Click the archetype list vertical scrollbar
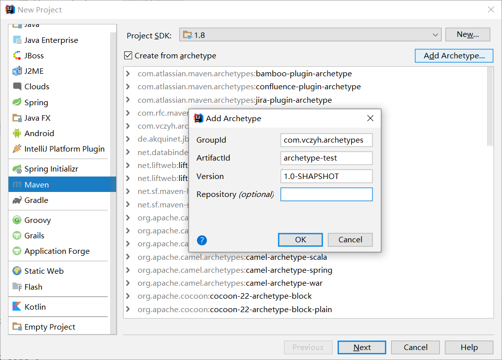The width and height of the screenshot is (502, 360). [x=490, y=106]
